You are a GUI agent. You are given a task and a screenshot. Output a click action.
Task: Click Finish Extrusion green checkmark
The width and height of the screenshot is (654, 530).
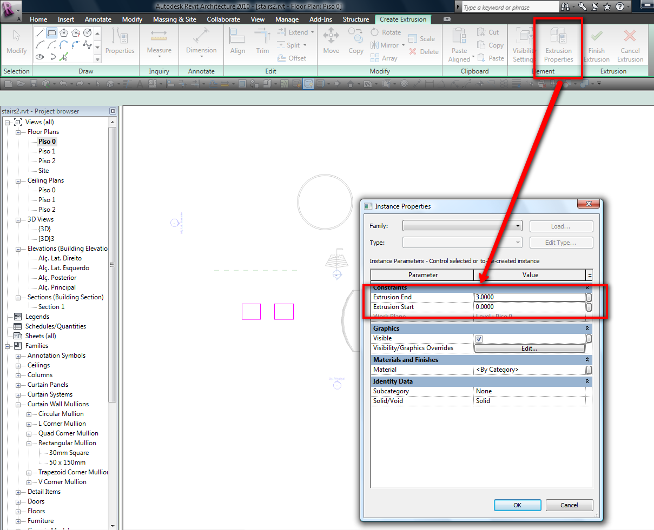pos(597,45)
